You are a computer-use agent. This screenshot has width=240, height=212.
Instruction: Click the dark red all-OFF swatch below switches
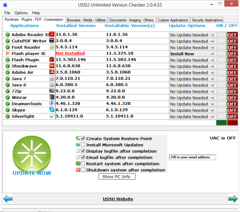(x=232, y=123)
